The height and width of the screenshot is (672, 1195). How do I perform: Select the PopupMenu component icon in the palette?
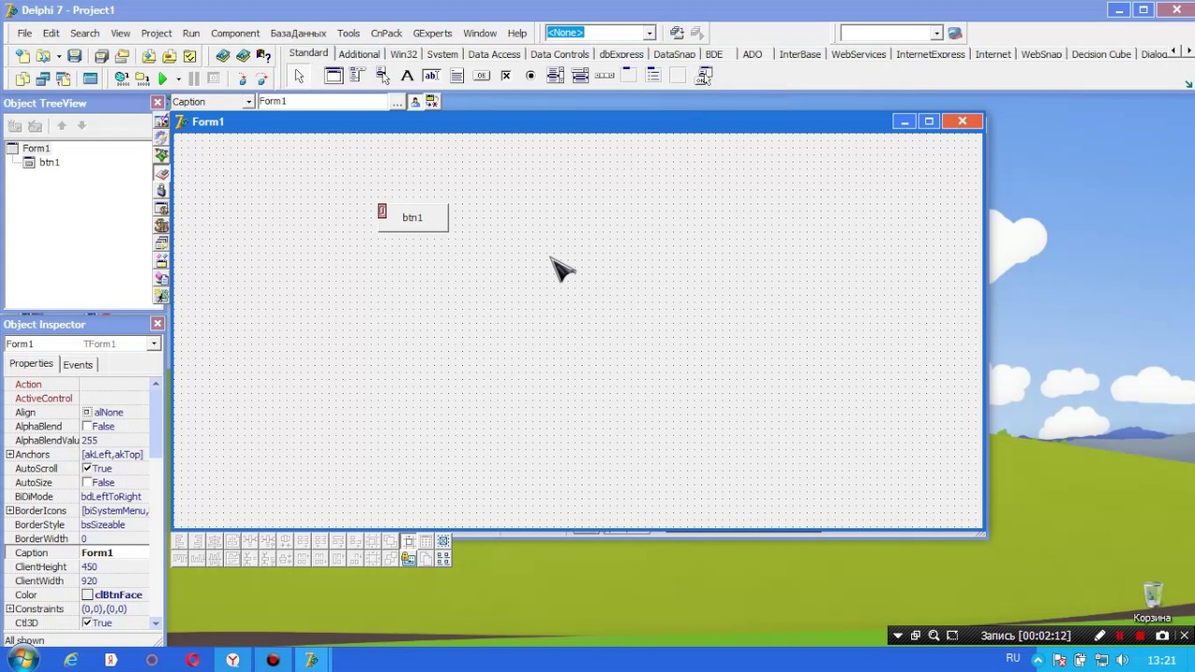(382, 77)
